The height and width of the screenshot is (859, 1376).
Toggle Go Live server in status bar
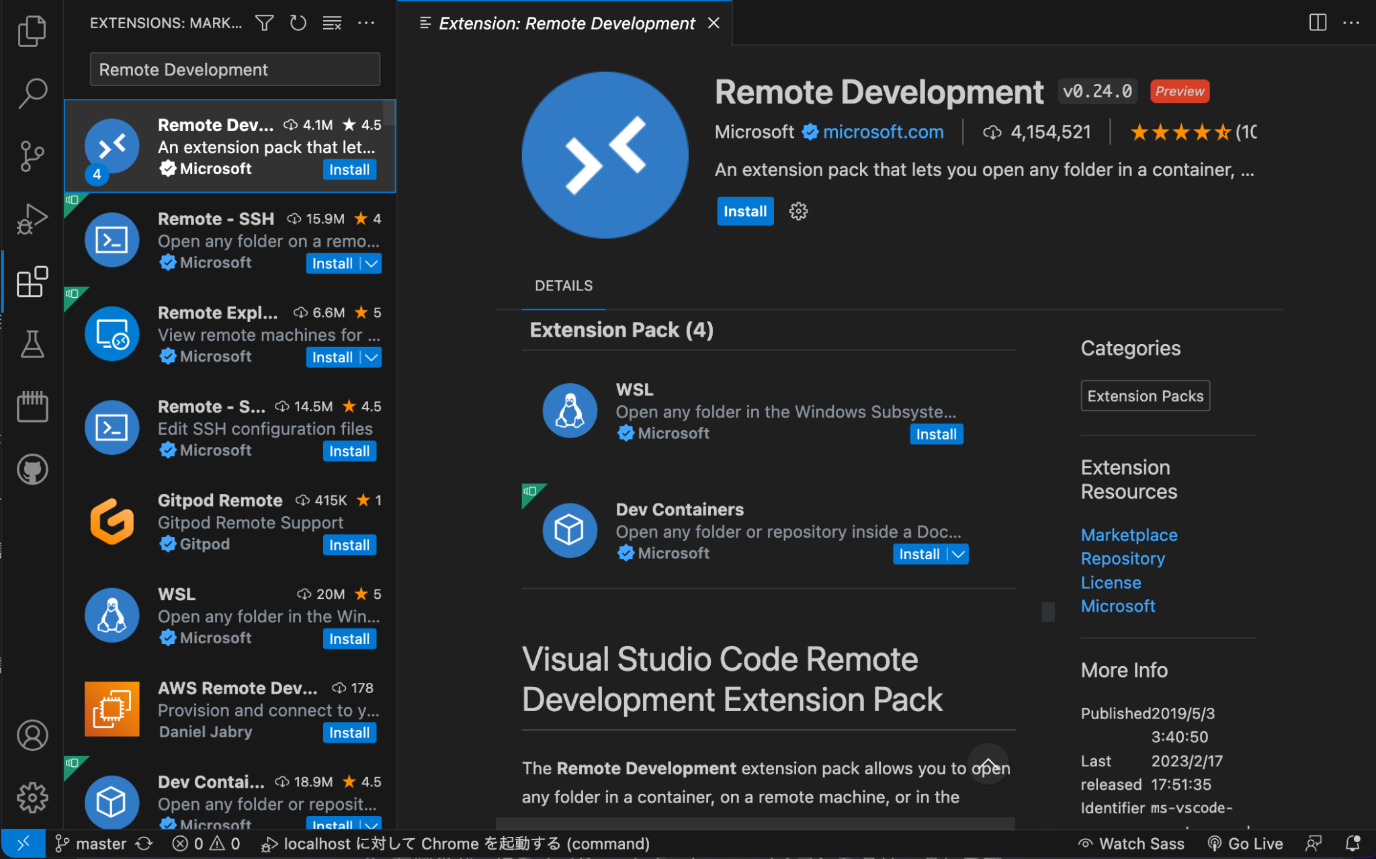tap(1246, 843)
